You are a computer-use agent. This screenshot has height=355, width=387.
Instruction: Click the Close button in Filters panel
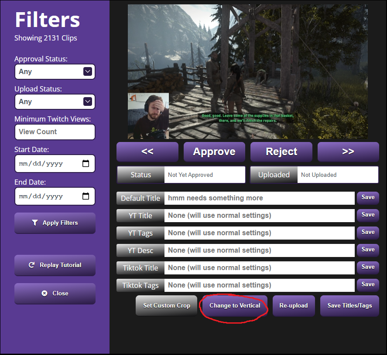point(55,294)
